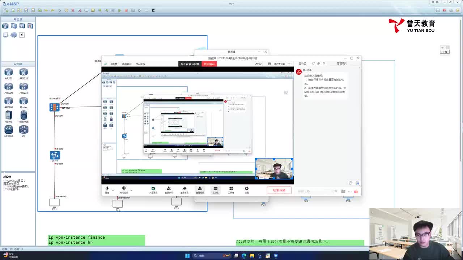
Task: Click the black console icon in toolbar
Action: [153, 10]
